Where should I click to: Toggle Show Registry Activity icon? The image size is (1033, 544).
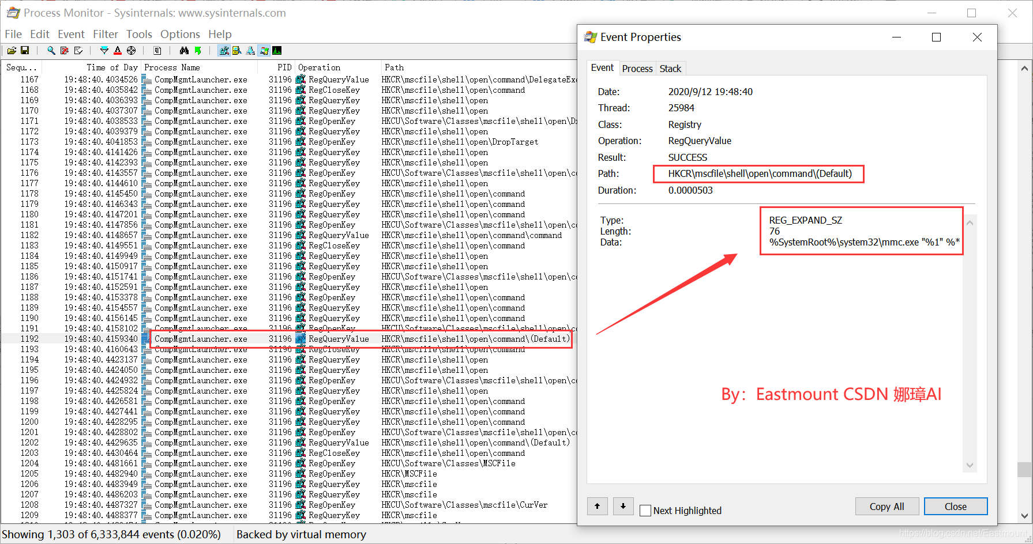(x=224, y=51)
